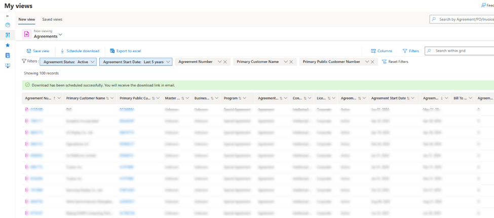Open Program column menu chevron

[x=245, y=98]
